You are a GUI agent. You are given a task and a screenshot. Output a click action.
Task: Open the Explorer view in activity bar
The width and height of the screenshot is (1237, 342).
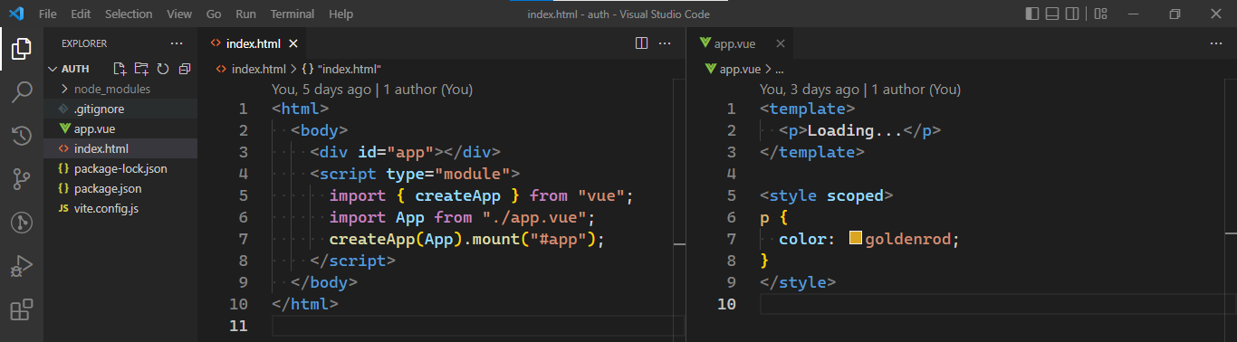click(22, 49)
